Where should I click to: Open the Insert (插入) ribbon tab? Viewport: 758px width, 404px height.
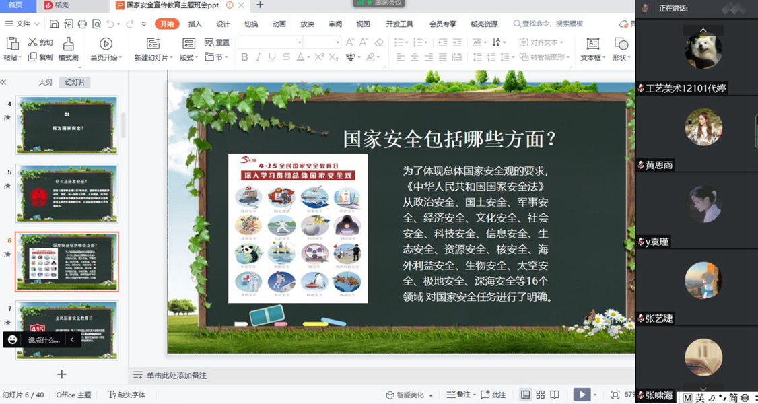coord(195,24)
